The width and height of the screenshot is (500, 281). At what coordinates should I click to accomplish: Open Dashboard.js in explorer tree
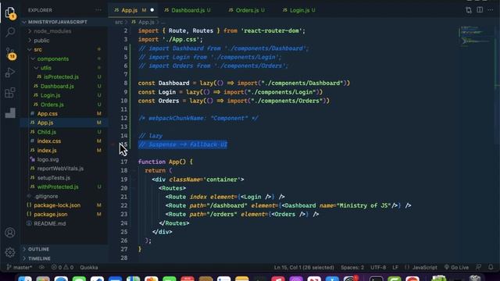pos(64,86)
